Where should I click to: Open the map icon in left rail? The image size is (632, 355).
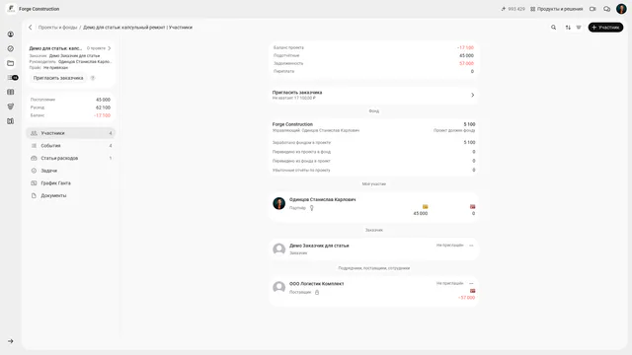11,121
